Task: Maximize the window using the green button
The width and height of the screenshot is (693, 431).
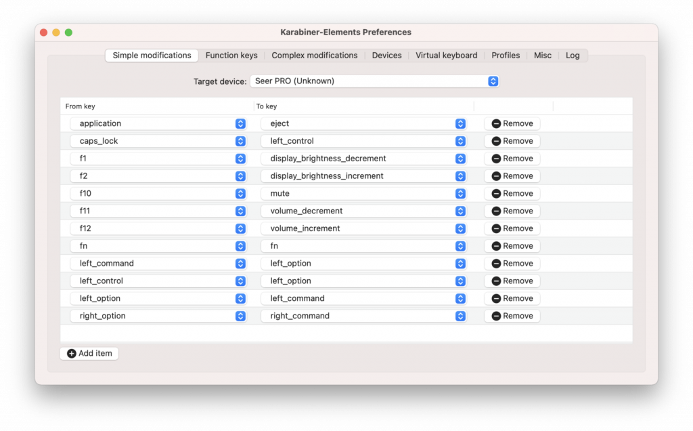Action: (68, 33)
